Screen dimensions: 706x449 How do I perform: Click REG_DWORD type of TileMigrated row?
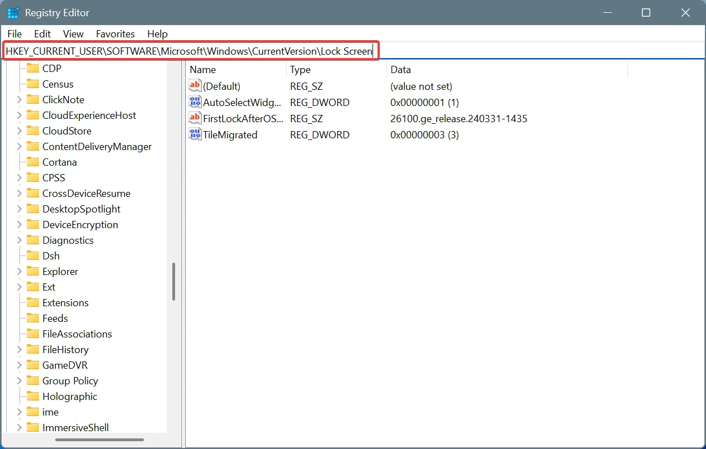320,134
